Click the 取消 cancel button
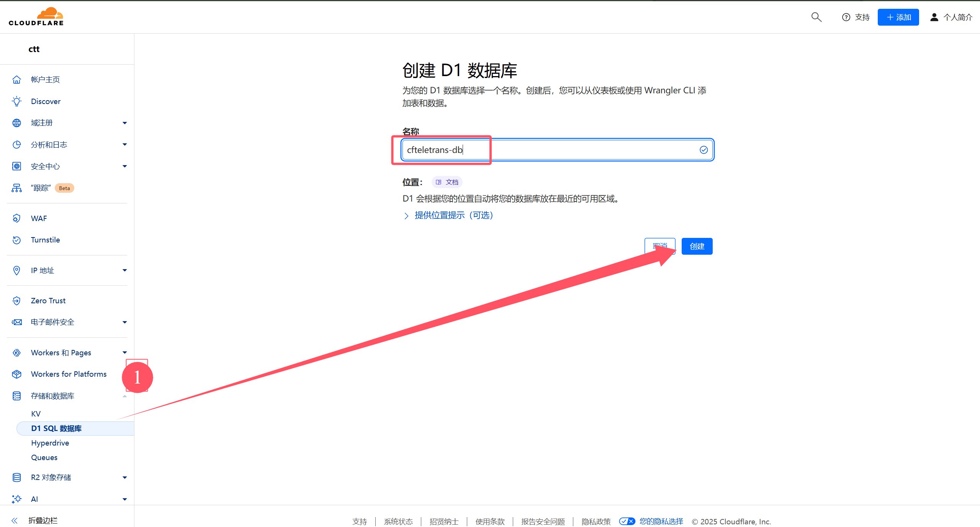The image size is (980, 527). [660, 246]
